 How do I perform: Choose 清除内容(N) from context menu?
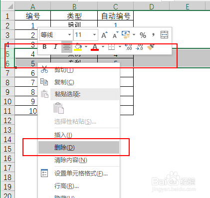79,160
